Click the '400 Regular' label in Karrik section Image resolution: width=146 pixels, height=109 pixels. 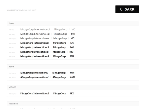[12, 73]
